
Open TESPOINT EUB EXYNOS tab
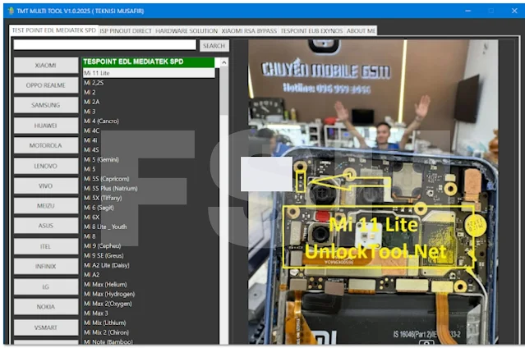tap(311, 31)
